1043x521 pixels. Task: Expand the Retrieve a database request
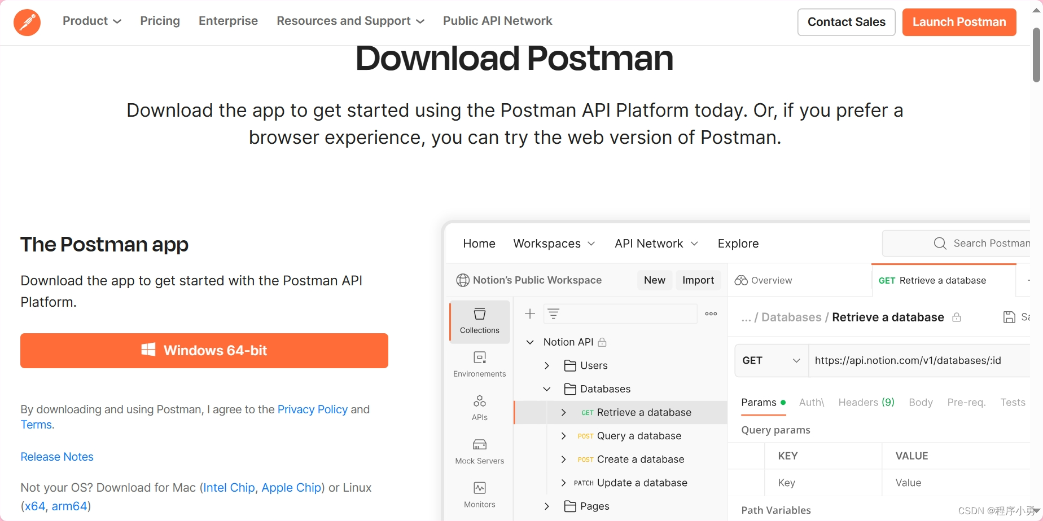click(563, 413)
